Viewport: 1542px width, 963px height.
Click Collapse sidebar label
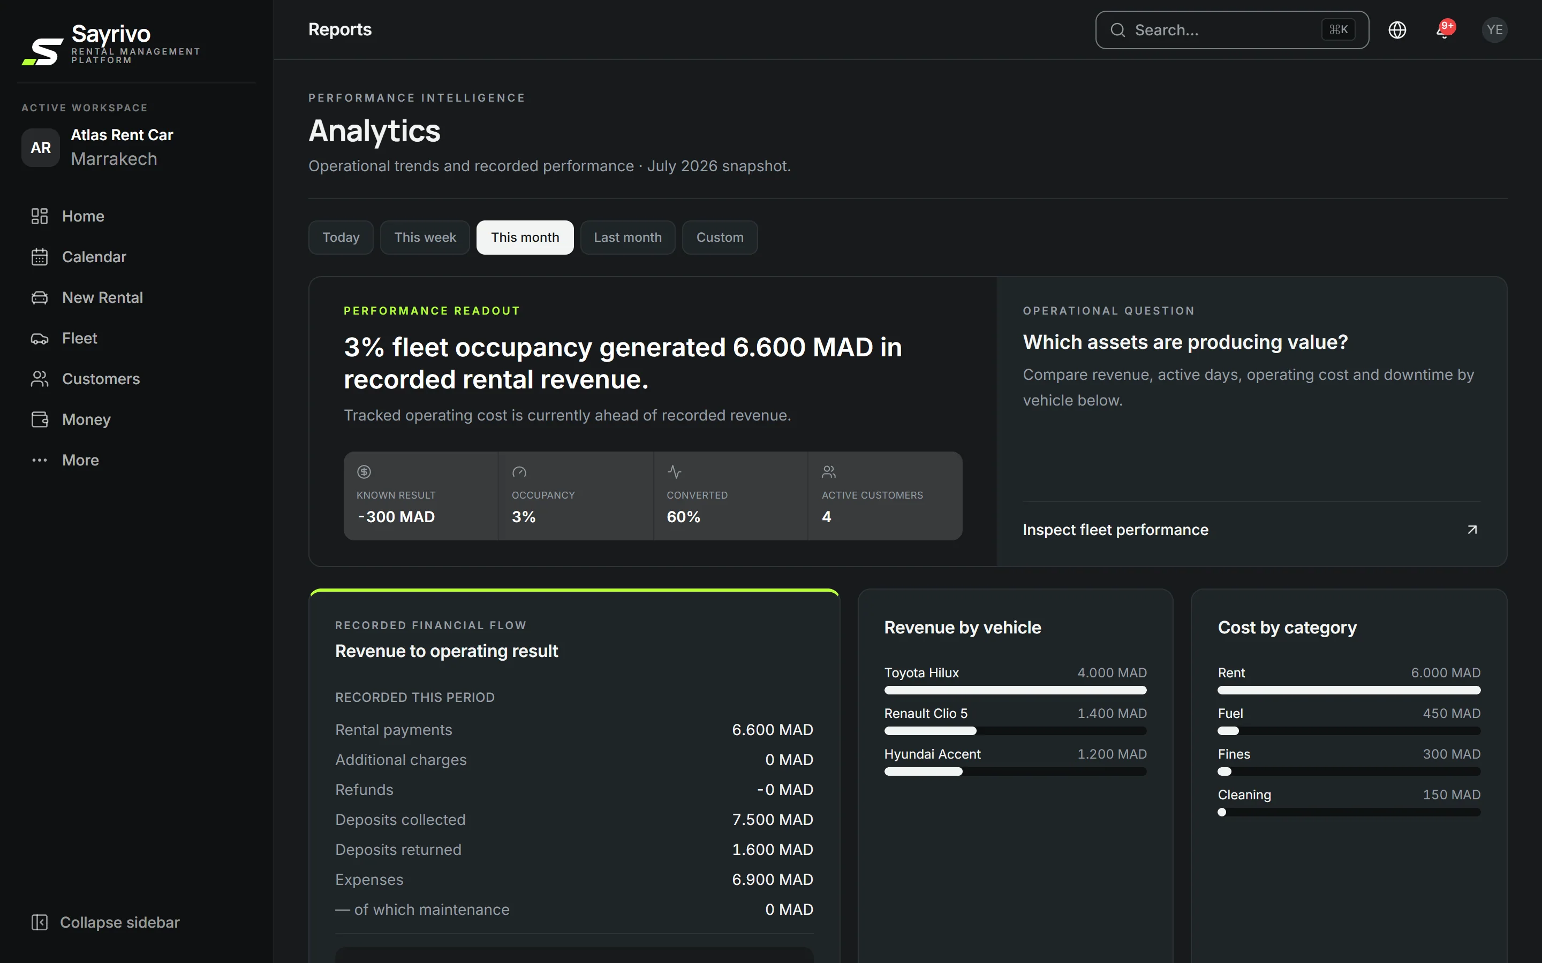coord(120,922)
